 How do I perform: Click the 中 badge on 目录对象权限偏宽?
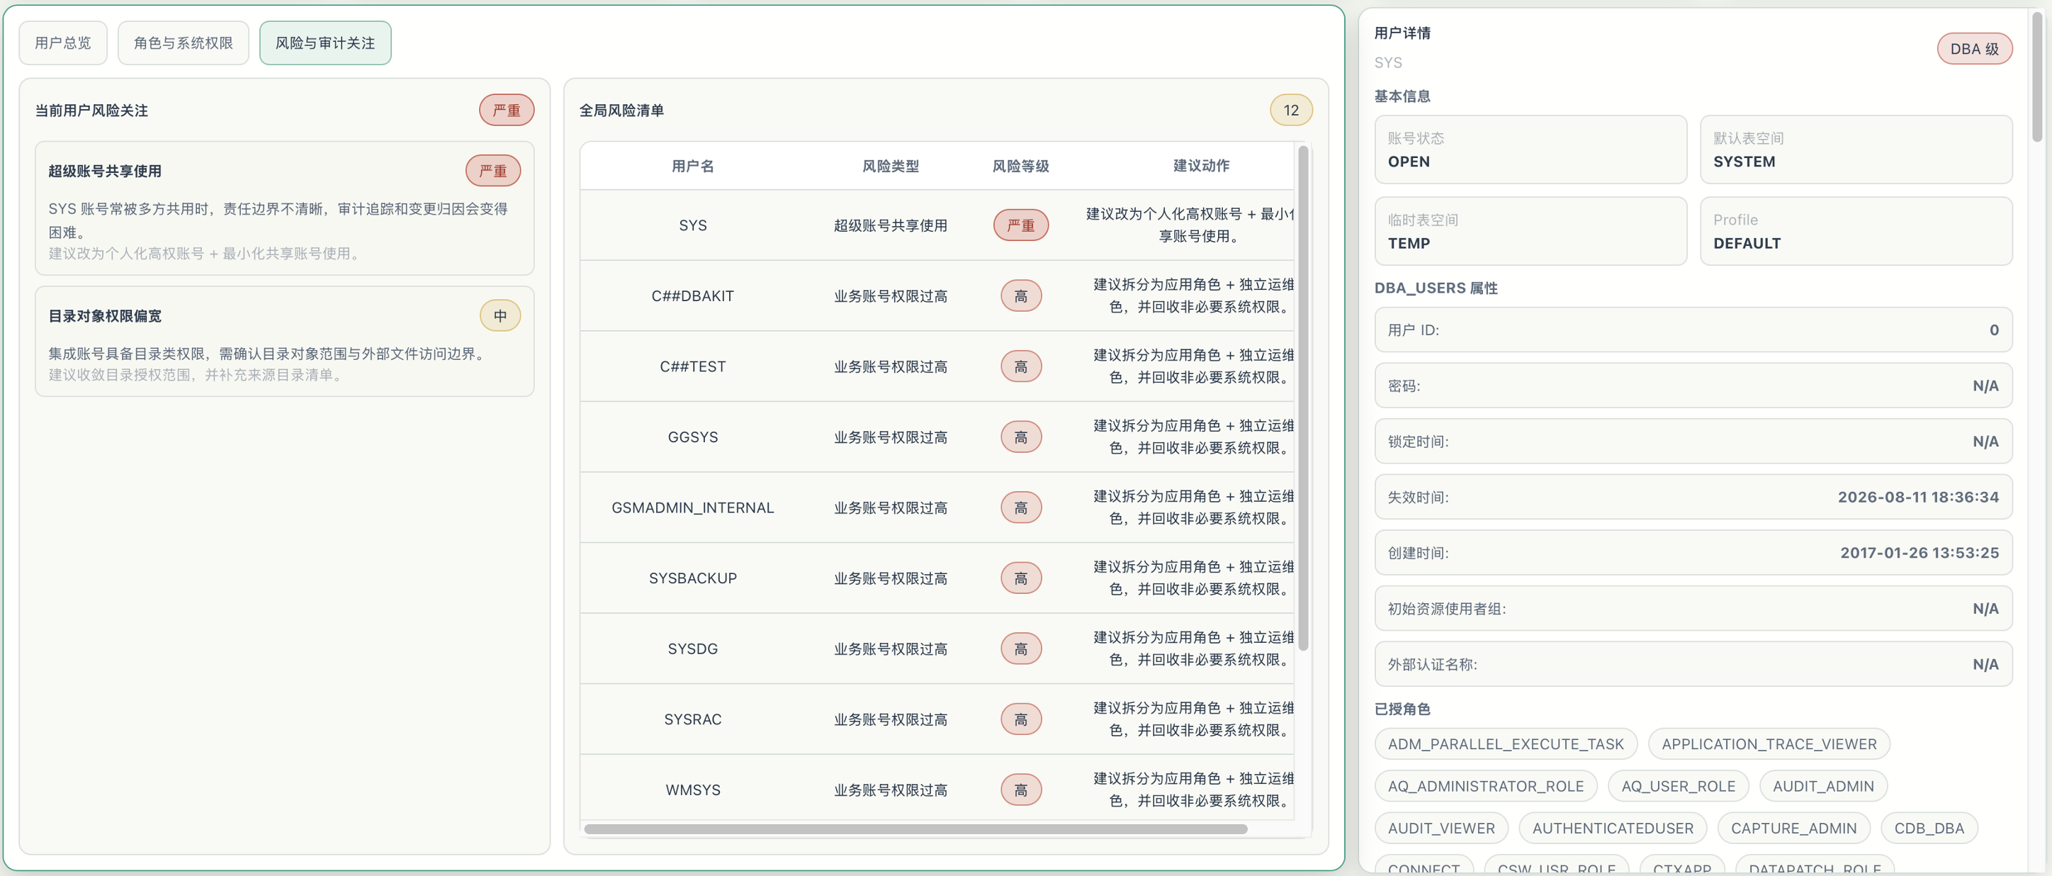click(500, 315)
